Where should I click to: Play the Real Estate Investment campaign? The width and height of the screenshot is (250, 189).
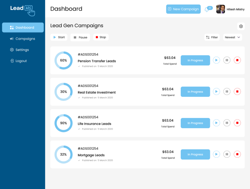[x=216, y=91]
